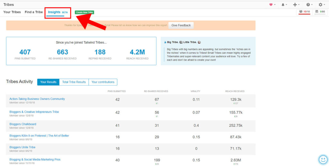The image size is (329, 166).
Task: Click the Tribes Activity heading
Action: coord(20,82)
